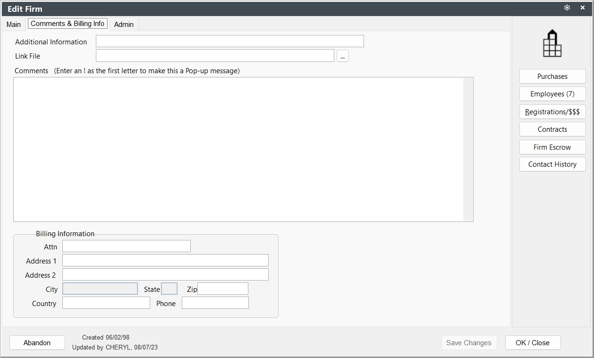Click the billing Phone field
594x358 pixels.
tap(215, 303)
